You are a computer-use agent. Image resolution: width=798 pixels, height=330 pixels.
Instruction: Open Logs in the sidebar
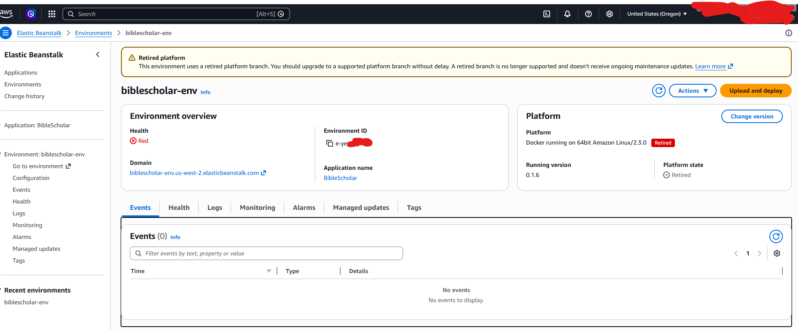(x=19, y=213)
